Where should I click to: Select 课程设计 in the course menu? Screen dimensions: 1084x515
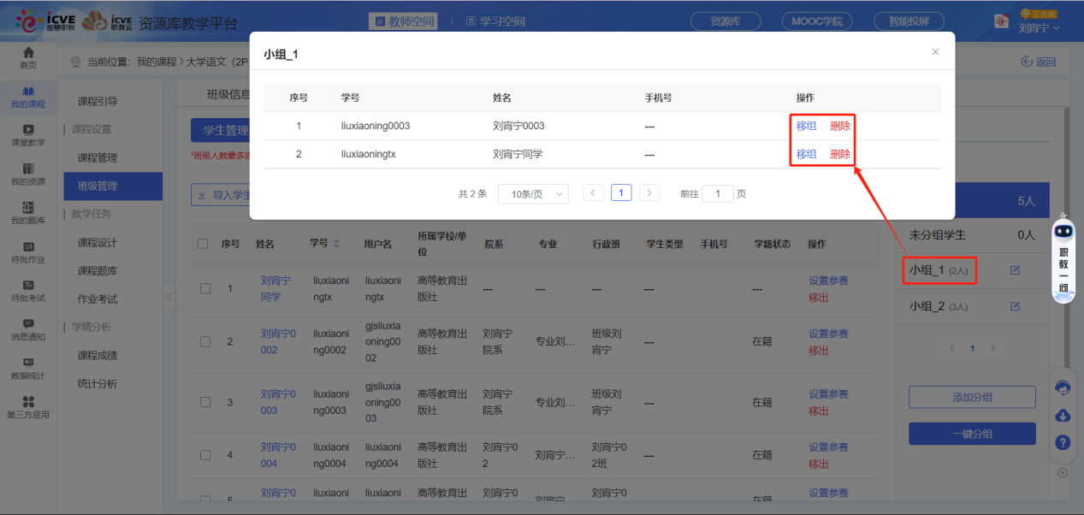coord(98,243)
